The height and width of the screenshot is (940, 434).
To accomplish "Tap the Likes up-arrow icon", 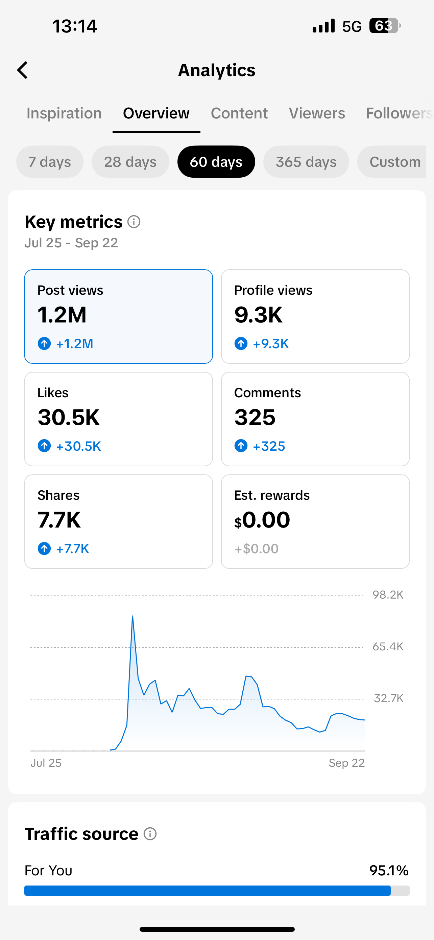I will (45, 446).
